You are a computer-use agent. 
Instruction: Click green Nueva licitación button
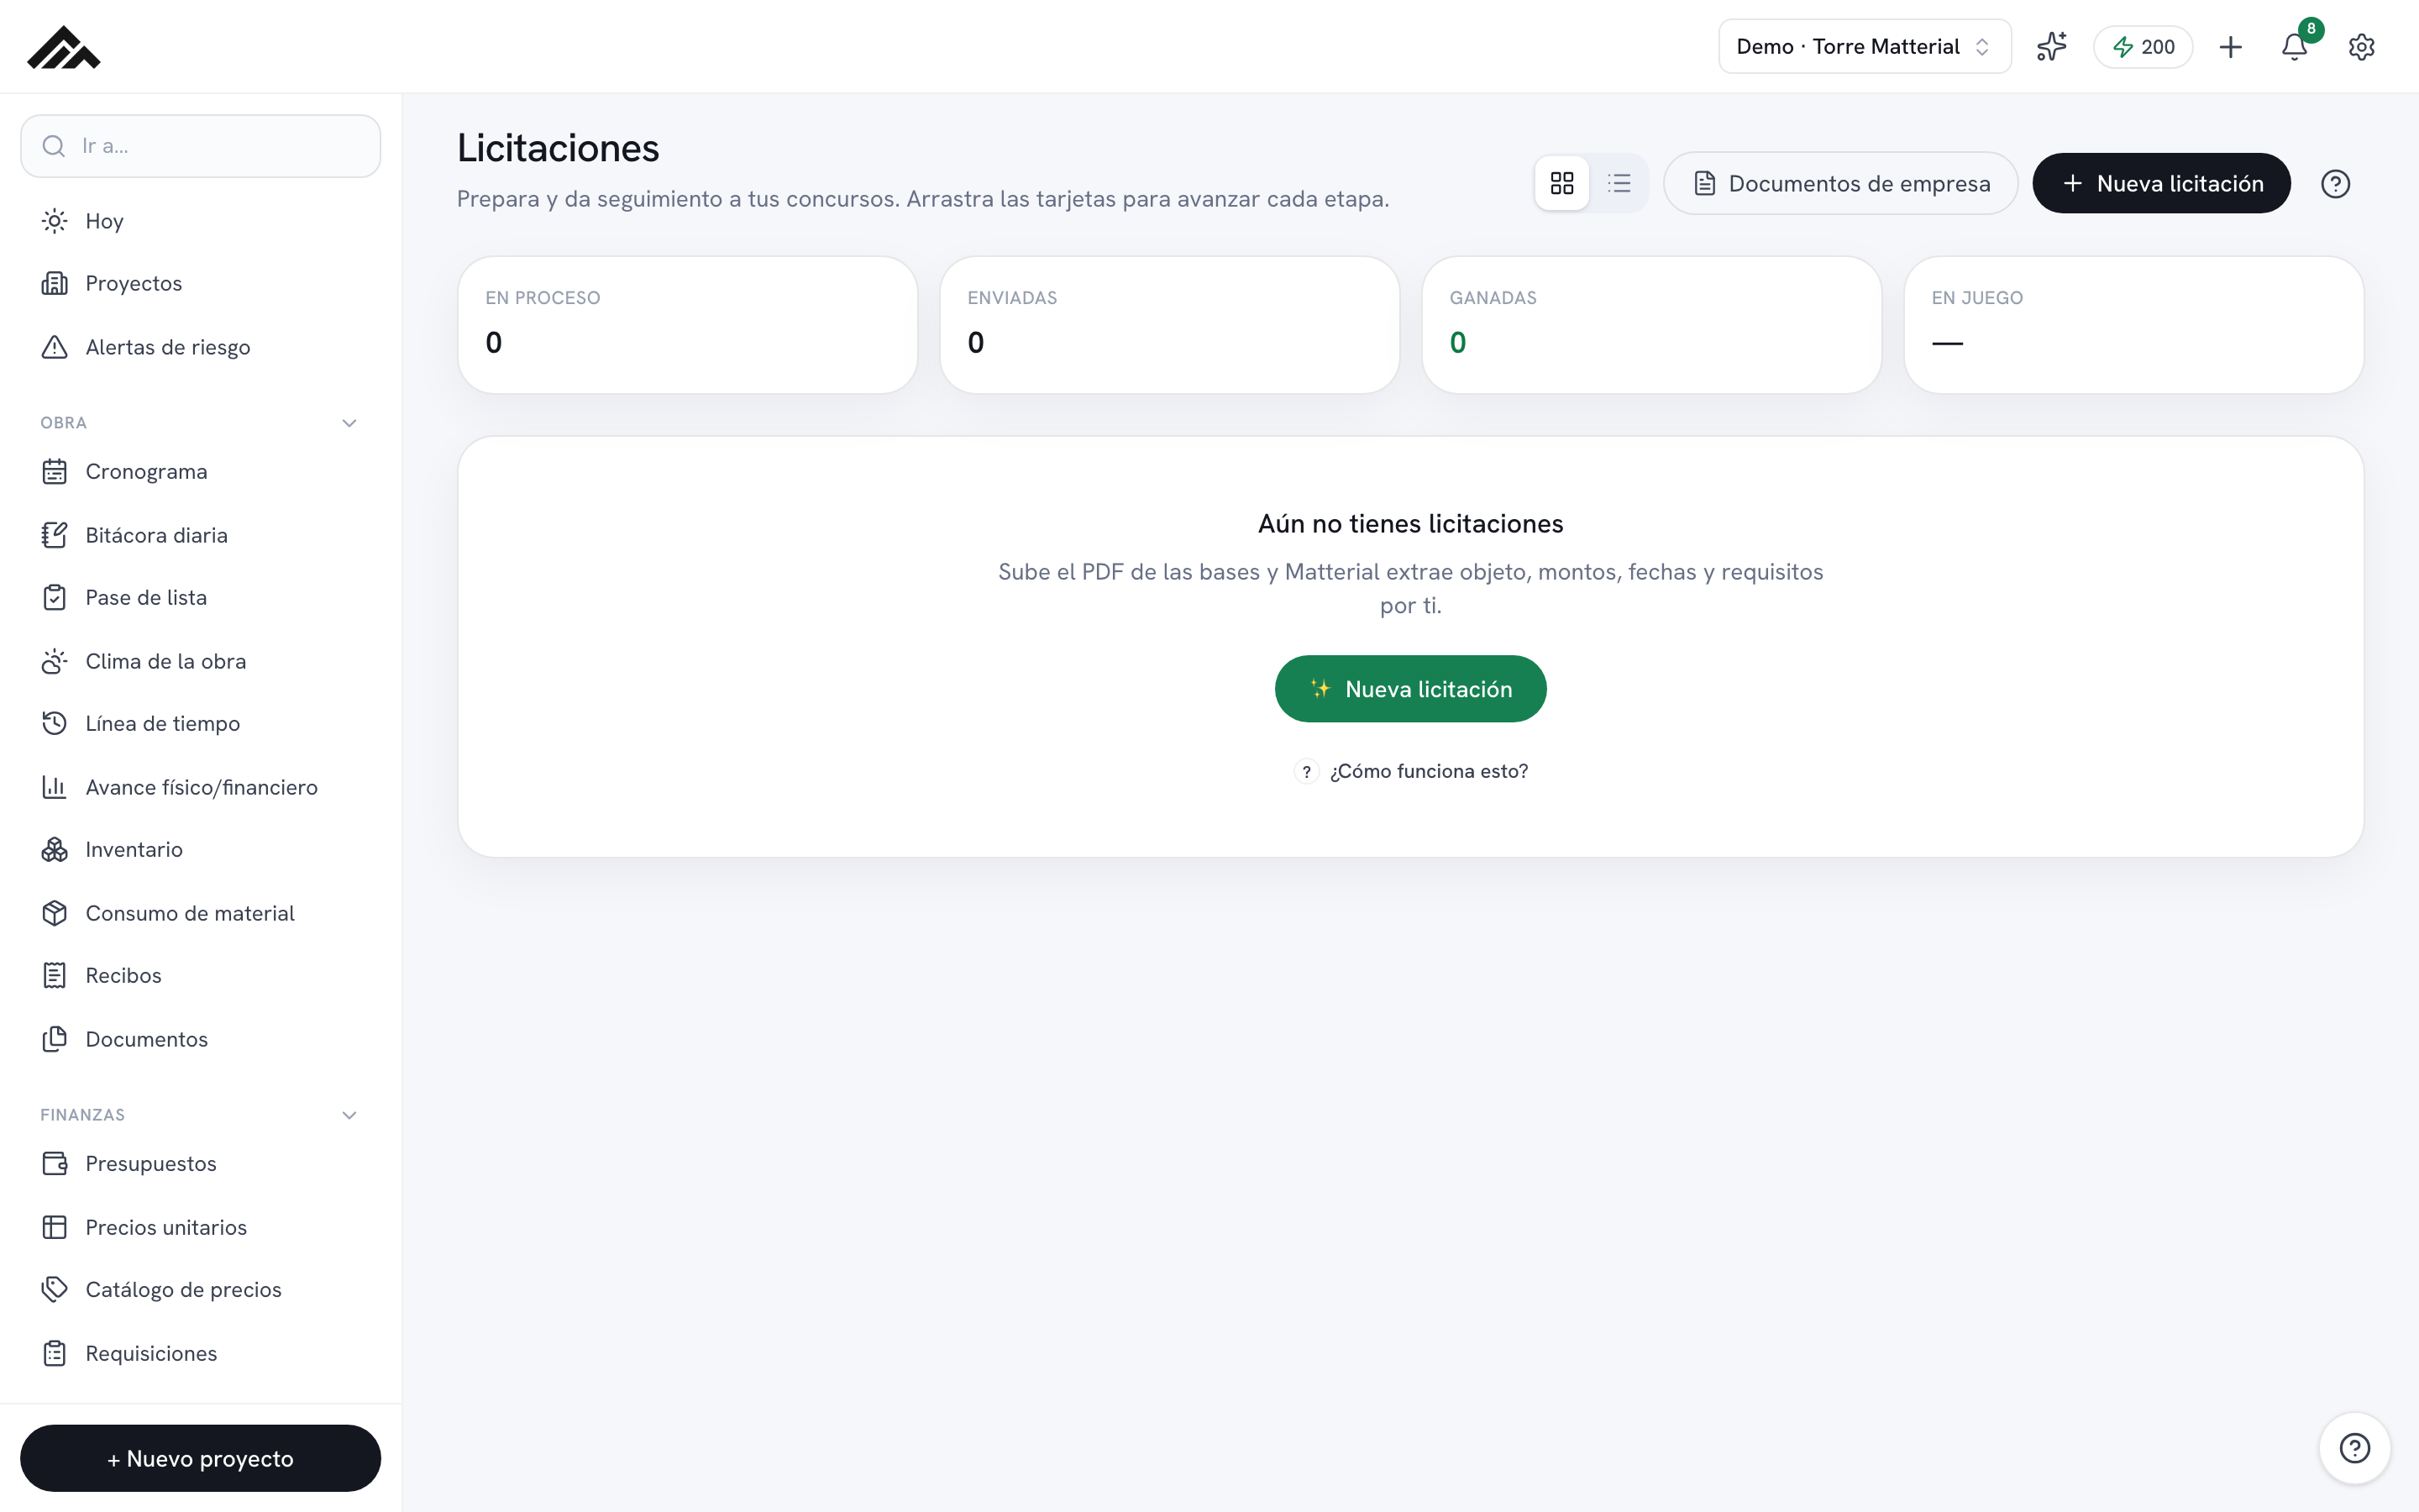tap(1410, 689)
